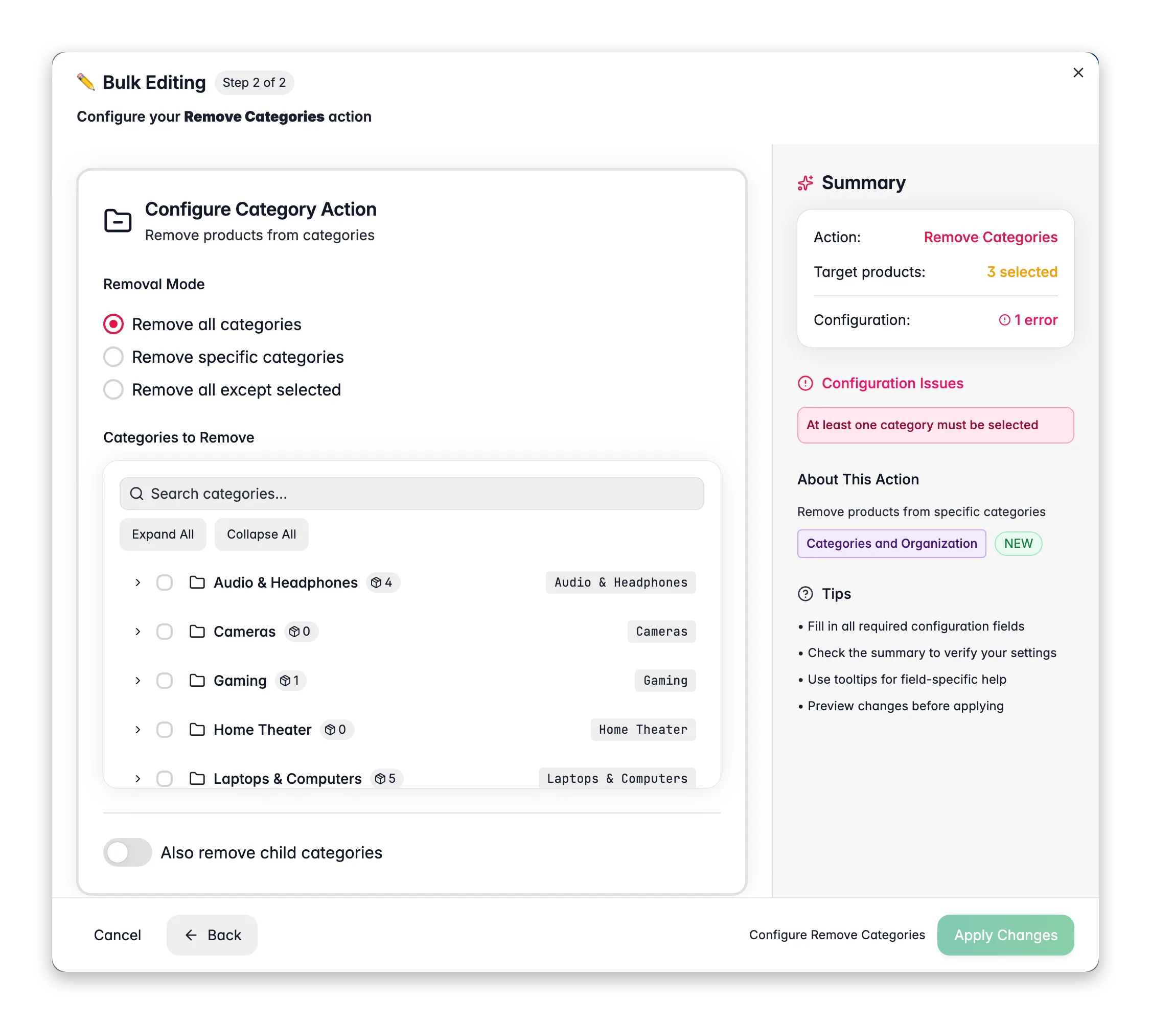
Task: Click the error icon next to 1 error
Action: [1005, 320]
